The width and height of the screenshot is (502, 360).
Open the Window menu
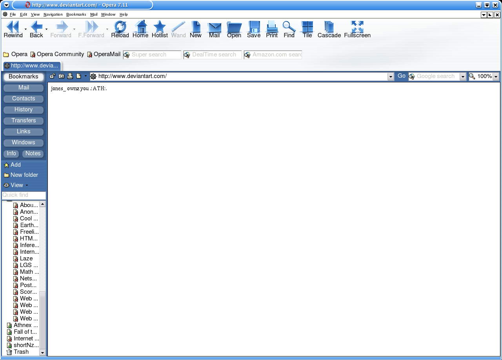(108, 15)
